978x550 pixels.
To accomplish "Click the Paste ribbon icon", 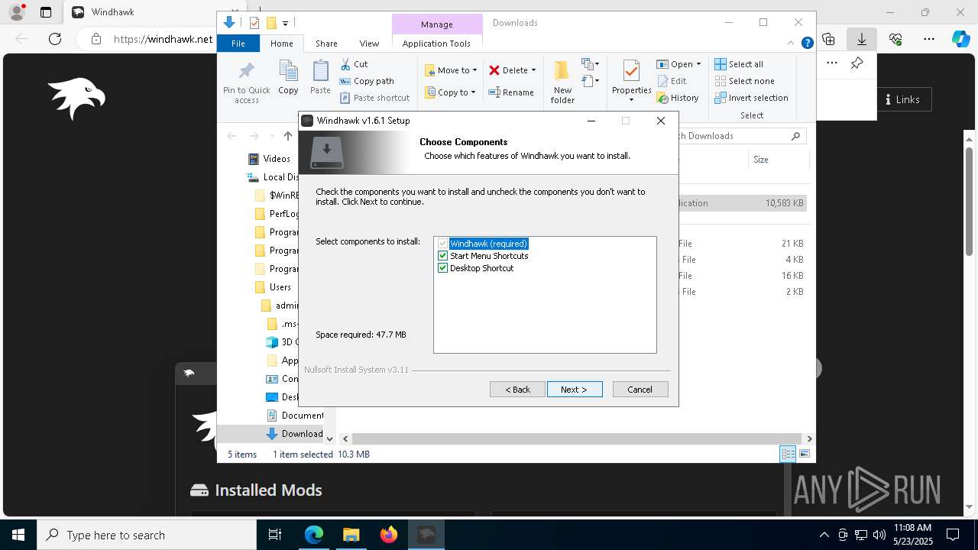I will [x=320, y=71].
